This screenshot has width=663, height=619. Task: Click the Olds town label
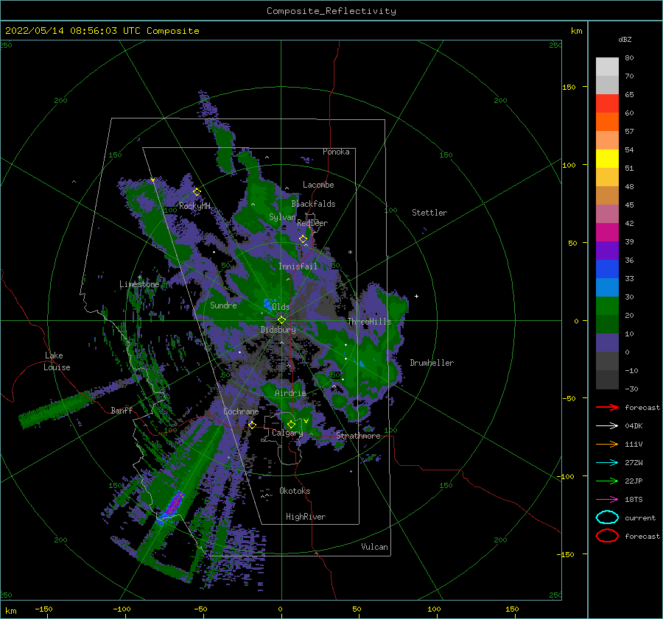[281, 307]
